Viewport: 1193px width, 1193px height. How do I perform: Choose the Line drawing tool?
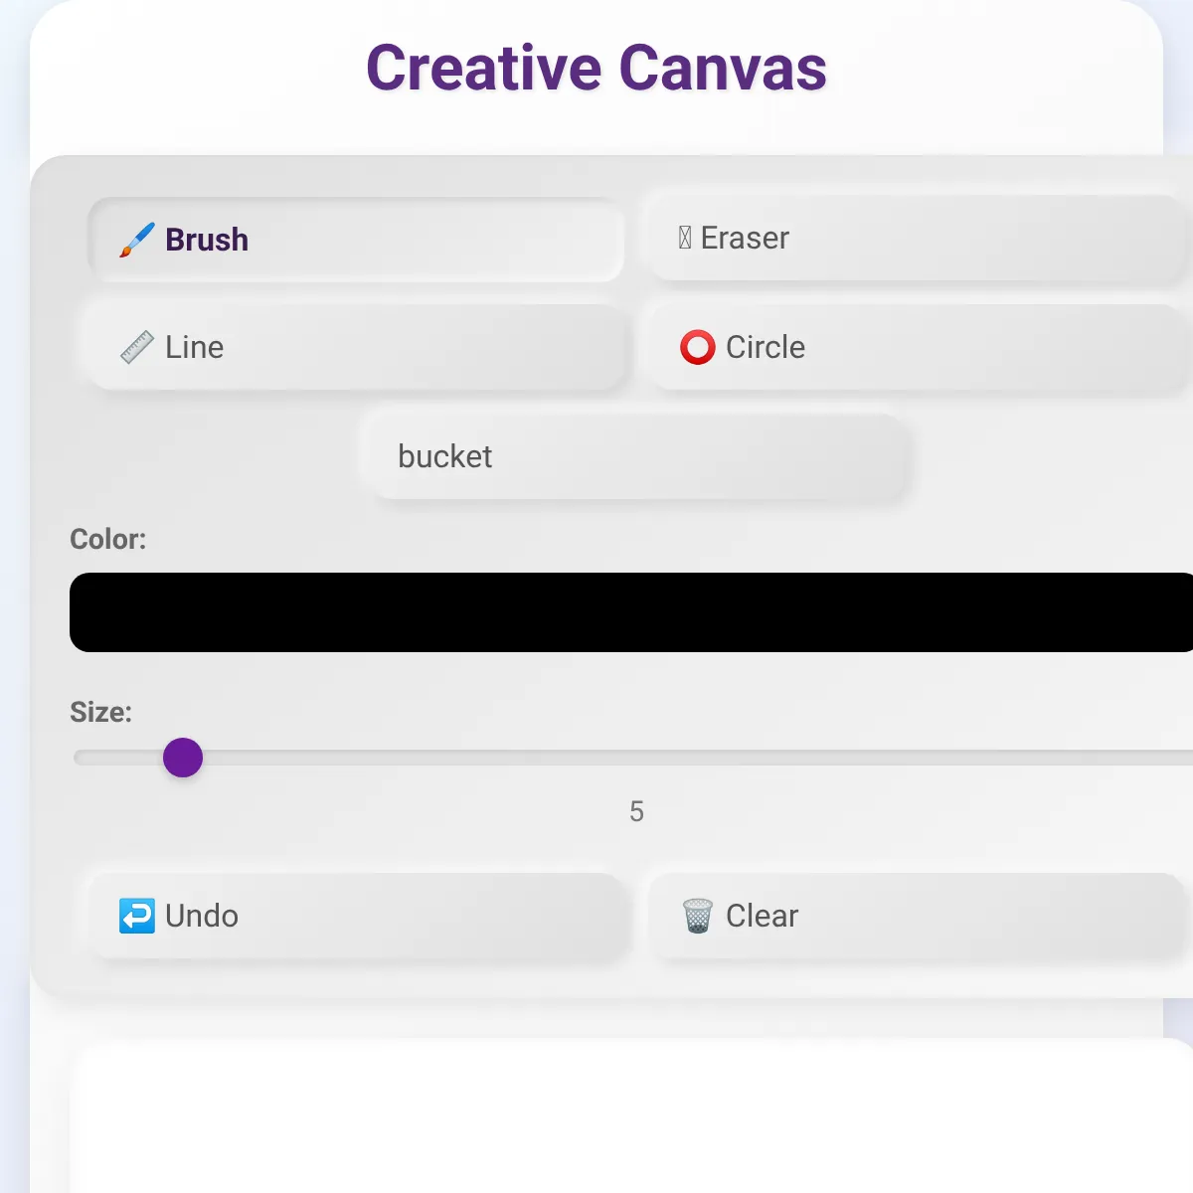[356, 347]
